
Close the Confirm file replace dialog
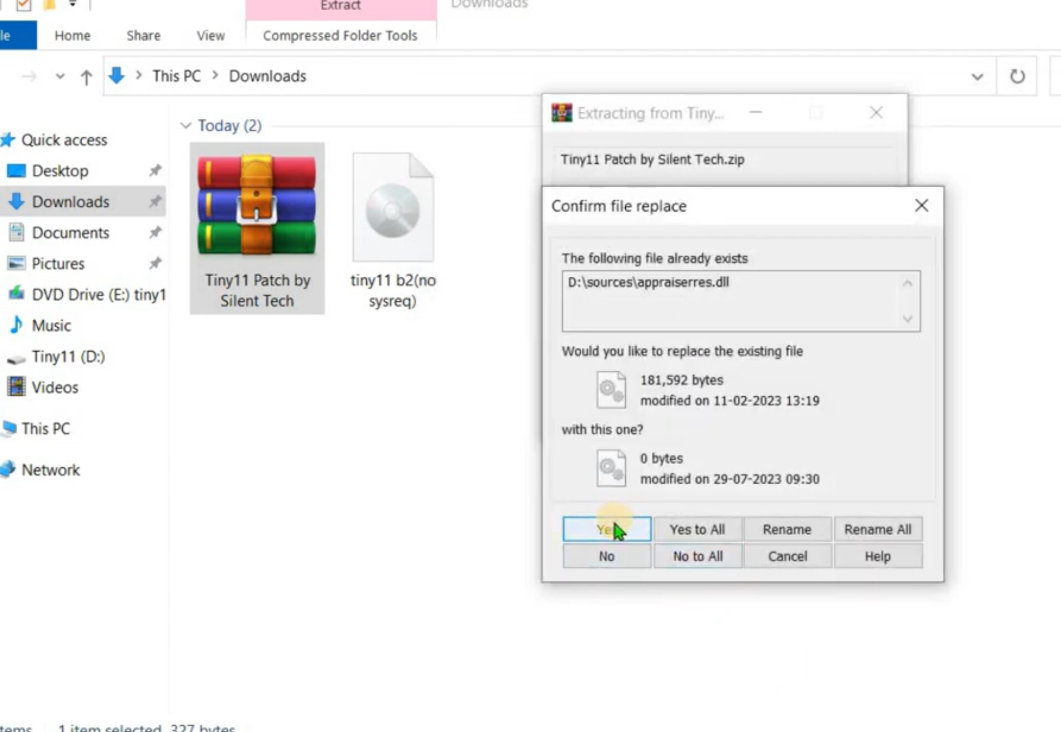(x=921, y=206)
